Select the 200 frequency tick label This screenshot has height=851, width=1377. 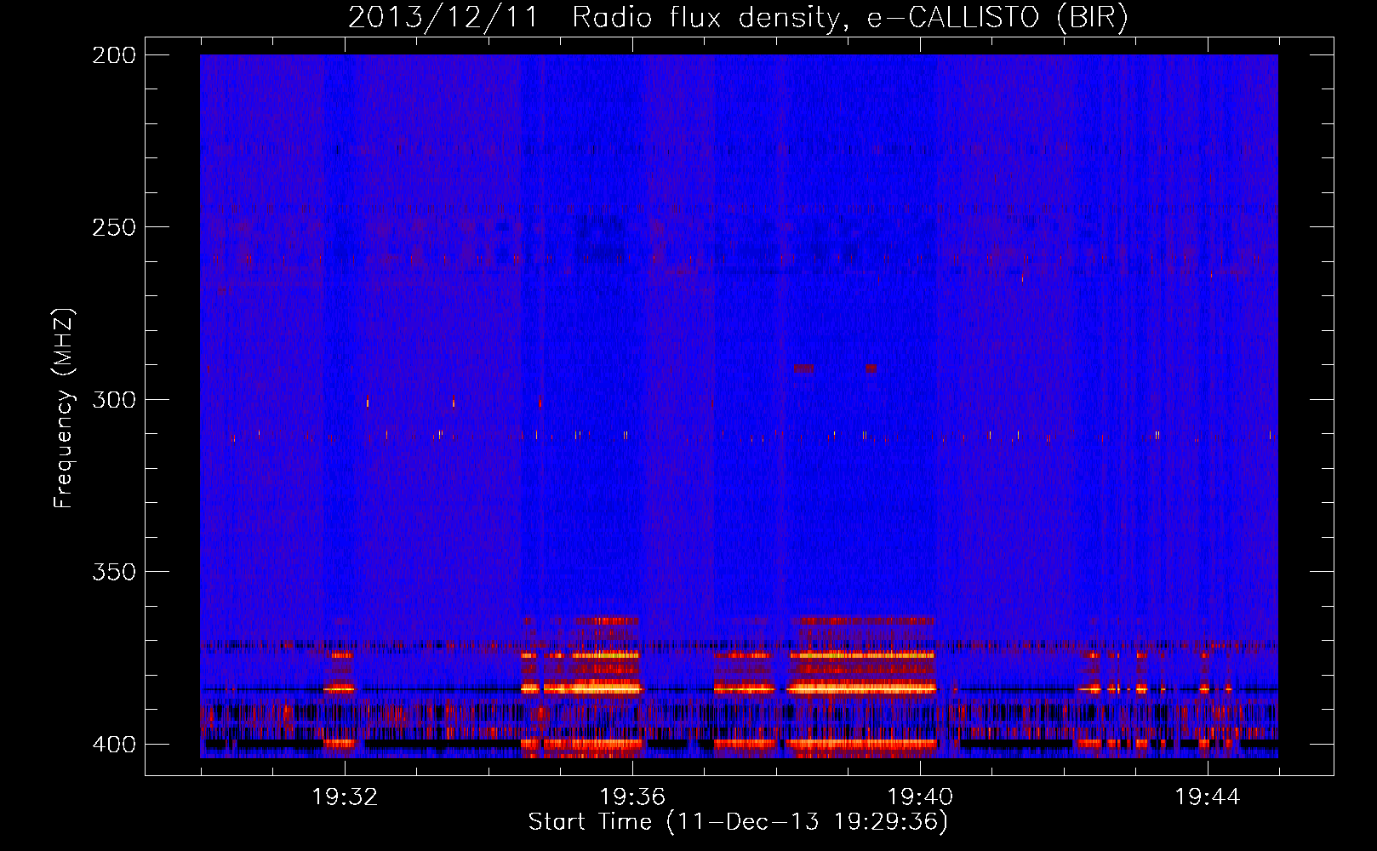[114, 55]
